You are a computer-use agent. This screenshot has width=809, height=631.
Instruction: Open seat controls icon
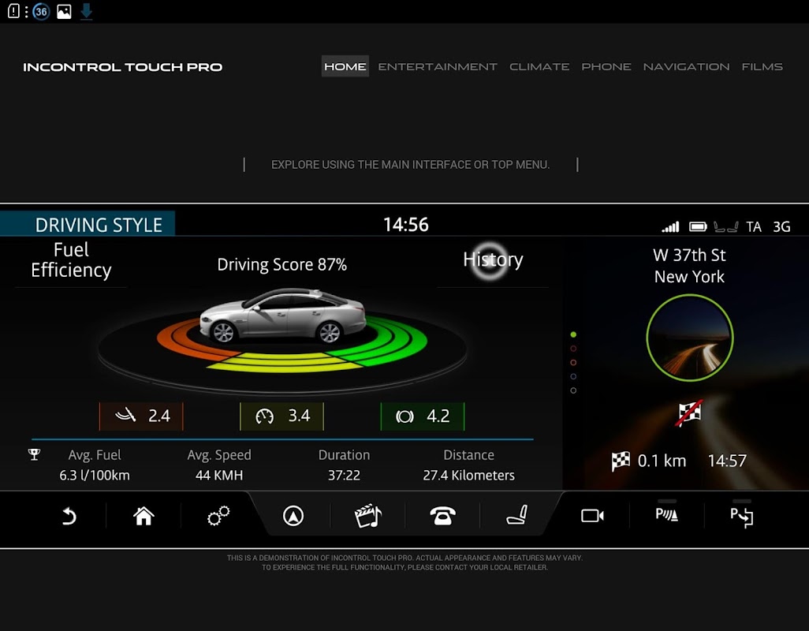[x=516, y=515]
